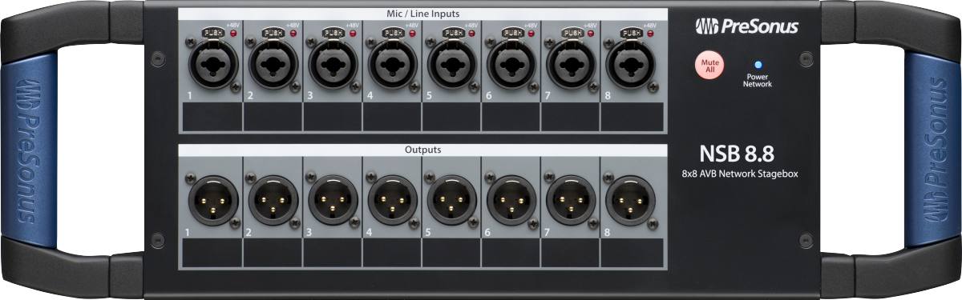The width and height of the screenshot is (962, 300).
Task: Click the +48V LED on input 5
Action: tap(472, 34)
